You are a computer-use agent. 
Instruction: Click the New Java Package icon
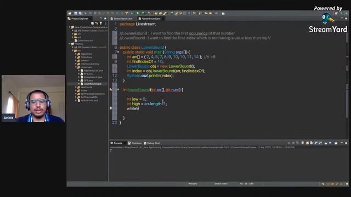(x=156, y=13)
